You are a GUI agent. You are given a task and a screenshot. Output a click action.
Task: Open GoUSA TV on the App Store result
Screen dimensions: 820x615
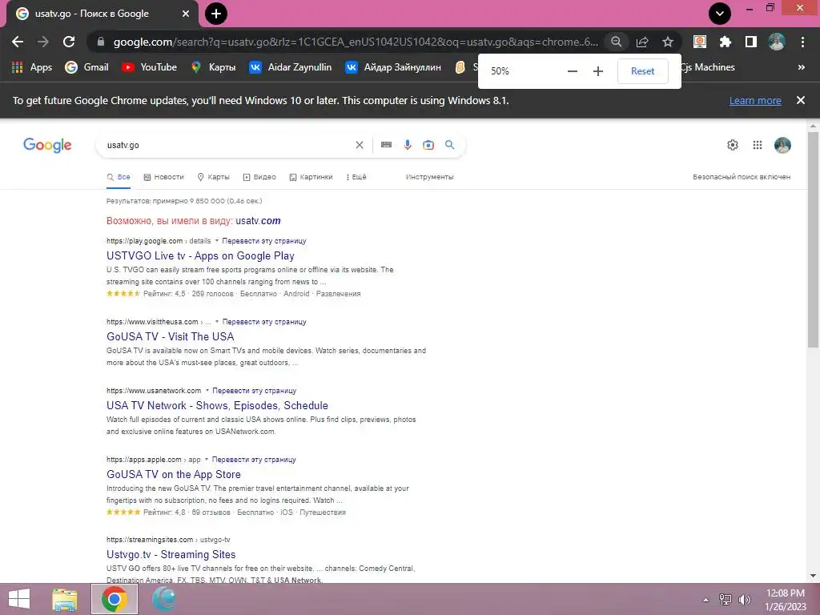click(x=174, y=474)
